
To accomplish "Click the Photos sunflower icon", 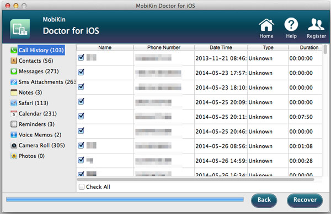I will pyautogui.click(x=14, y=156).
